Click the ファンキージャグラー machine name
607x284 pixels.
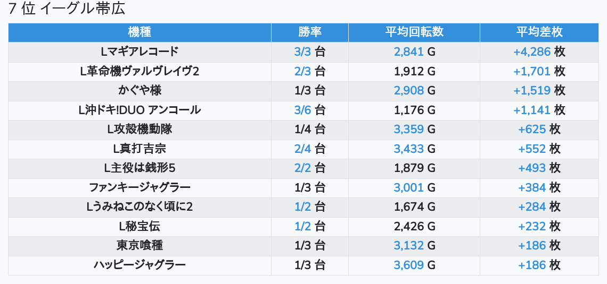(x=140, y=187)
